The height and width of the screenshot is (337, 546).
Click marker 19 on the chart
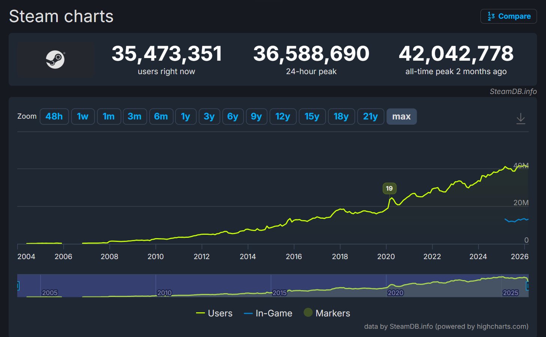coord(389,188)
